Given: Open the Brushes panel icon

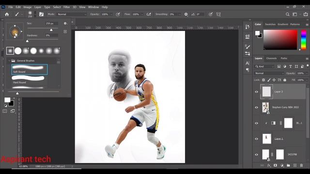Looking at the screenshot, I should click(248, 46).
